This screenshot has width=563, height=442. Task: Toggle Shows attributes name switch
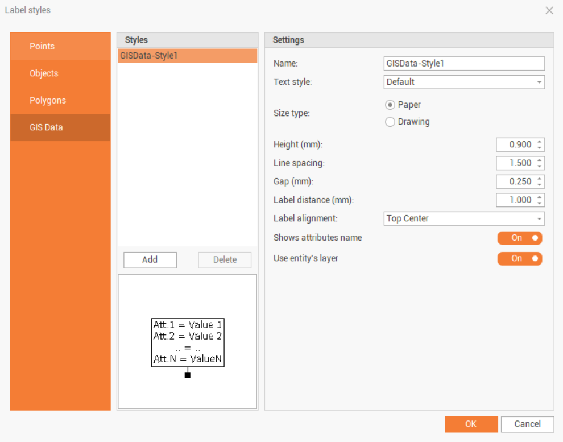point(520,238)
